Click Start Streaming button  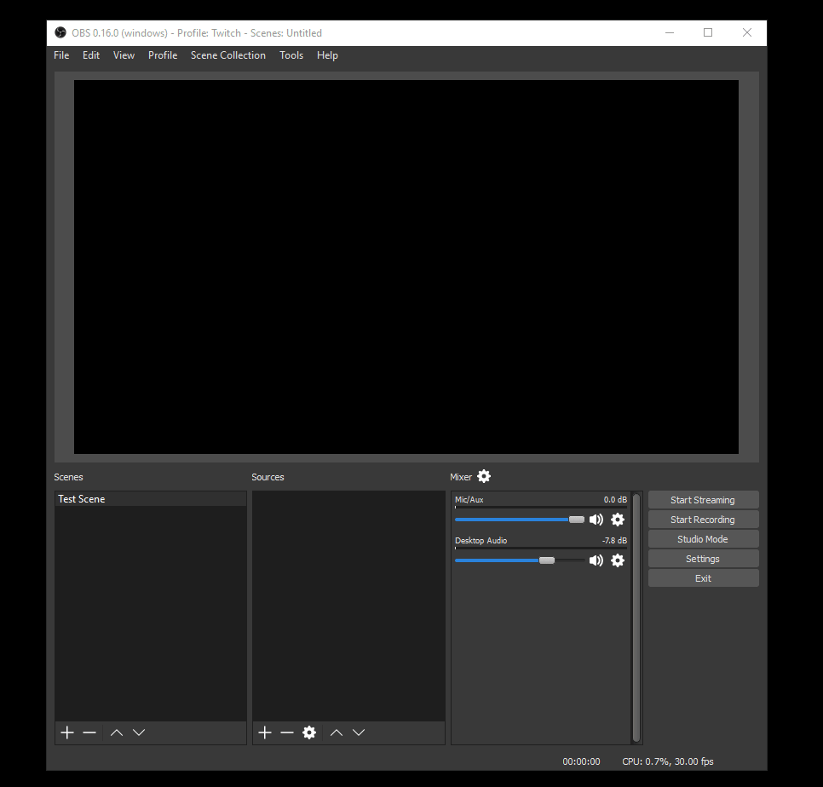704,500
